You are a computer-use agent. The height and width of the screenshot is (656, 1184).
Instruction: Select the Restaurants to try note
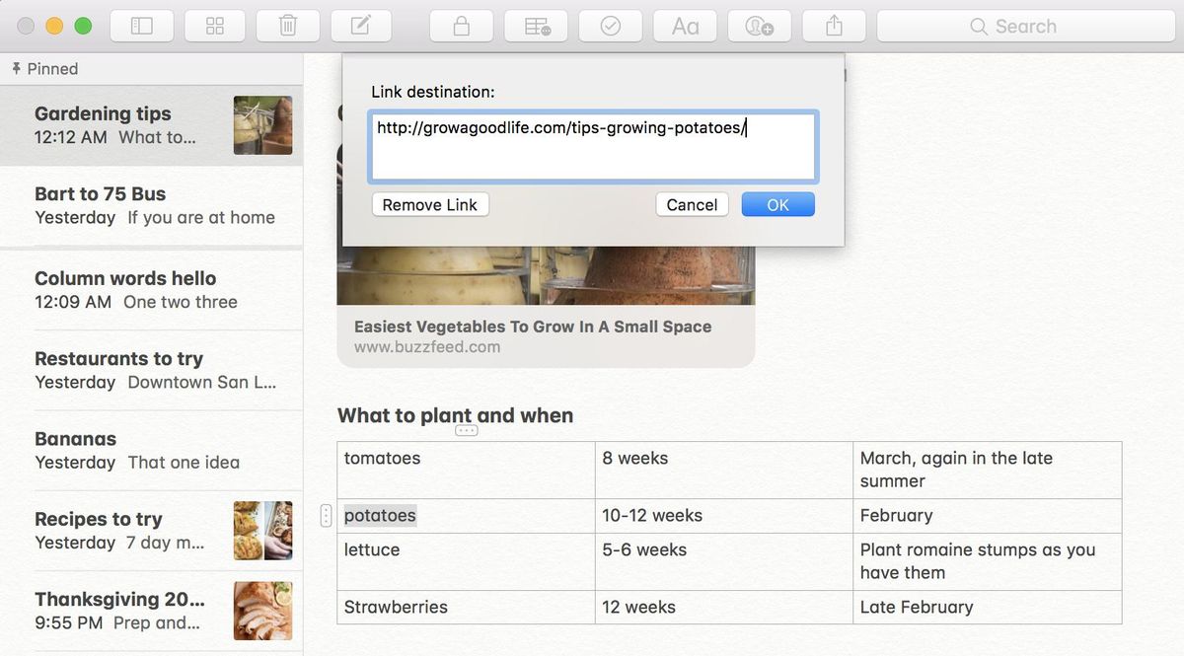[x=153, y=370]
